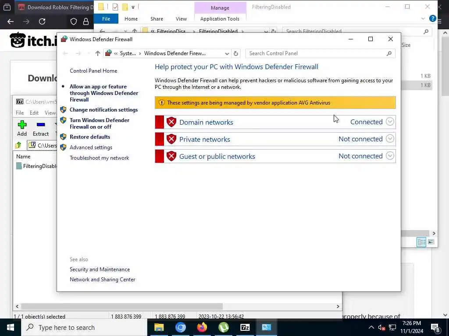Image resolution: width=449 pixels, height=336 pixels.
Task: Click taskbar search box
Action: (84, 327)
